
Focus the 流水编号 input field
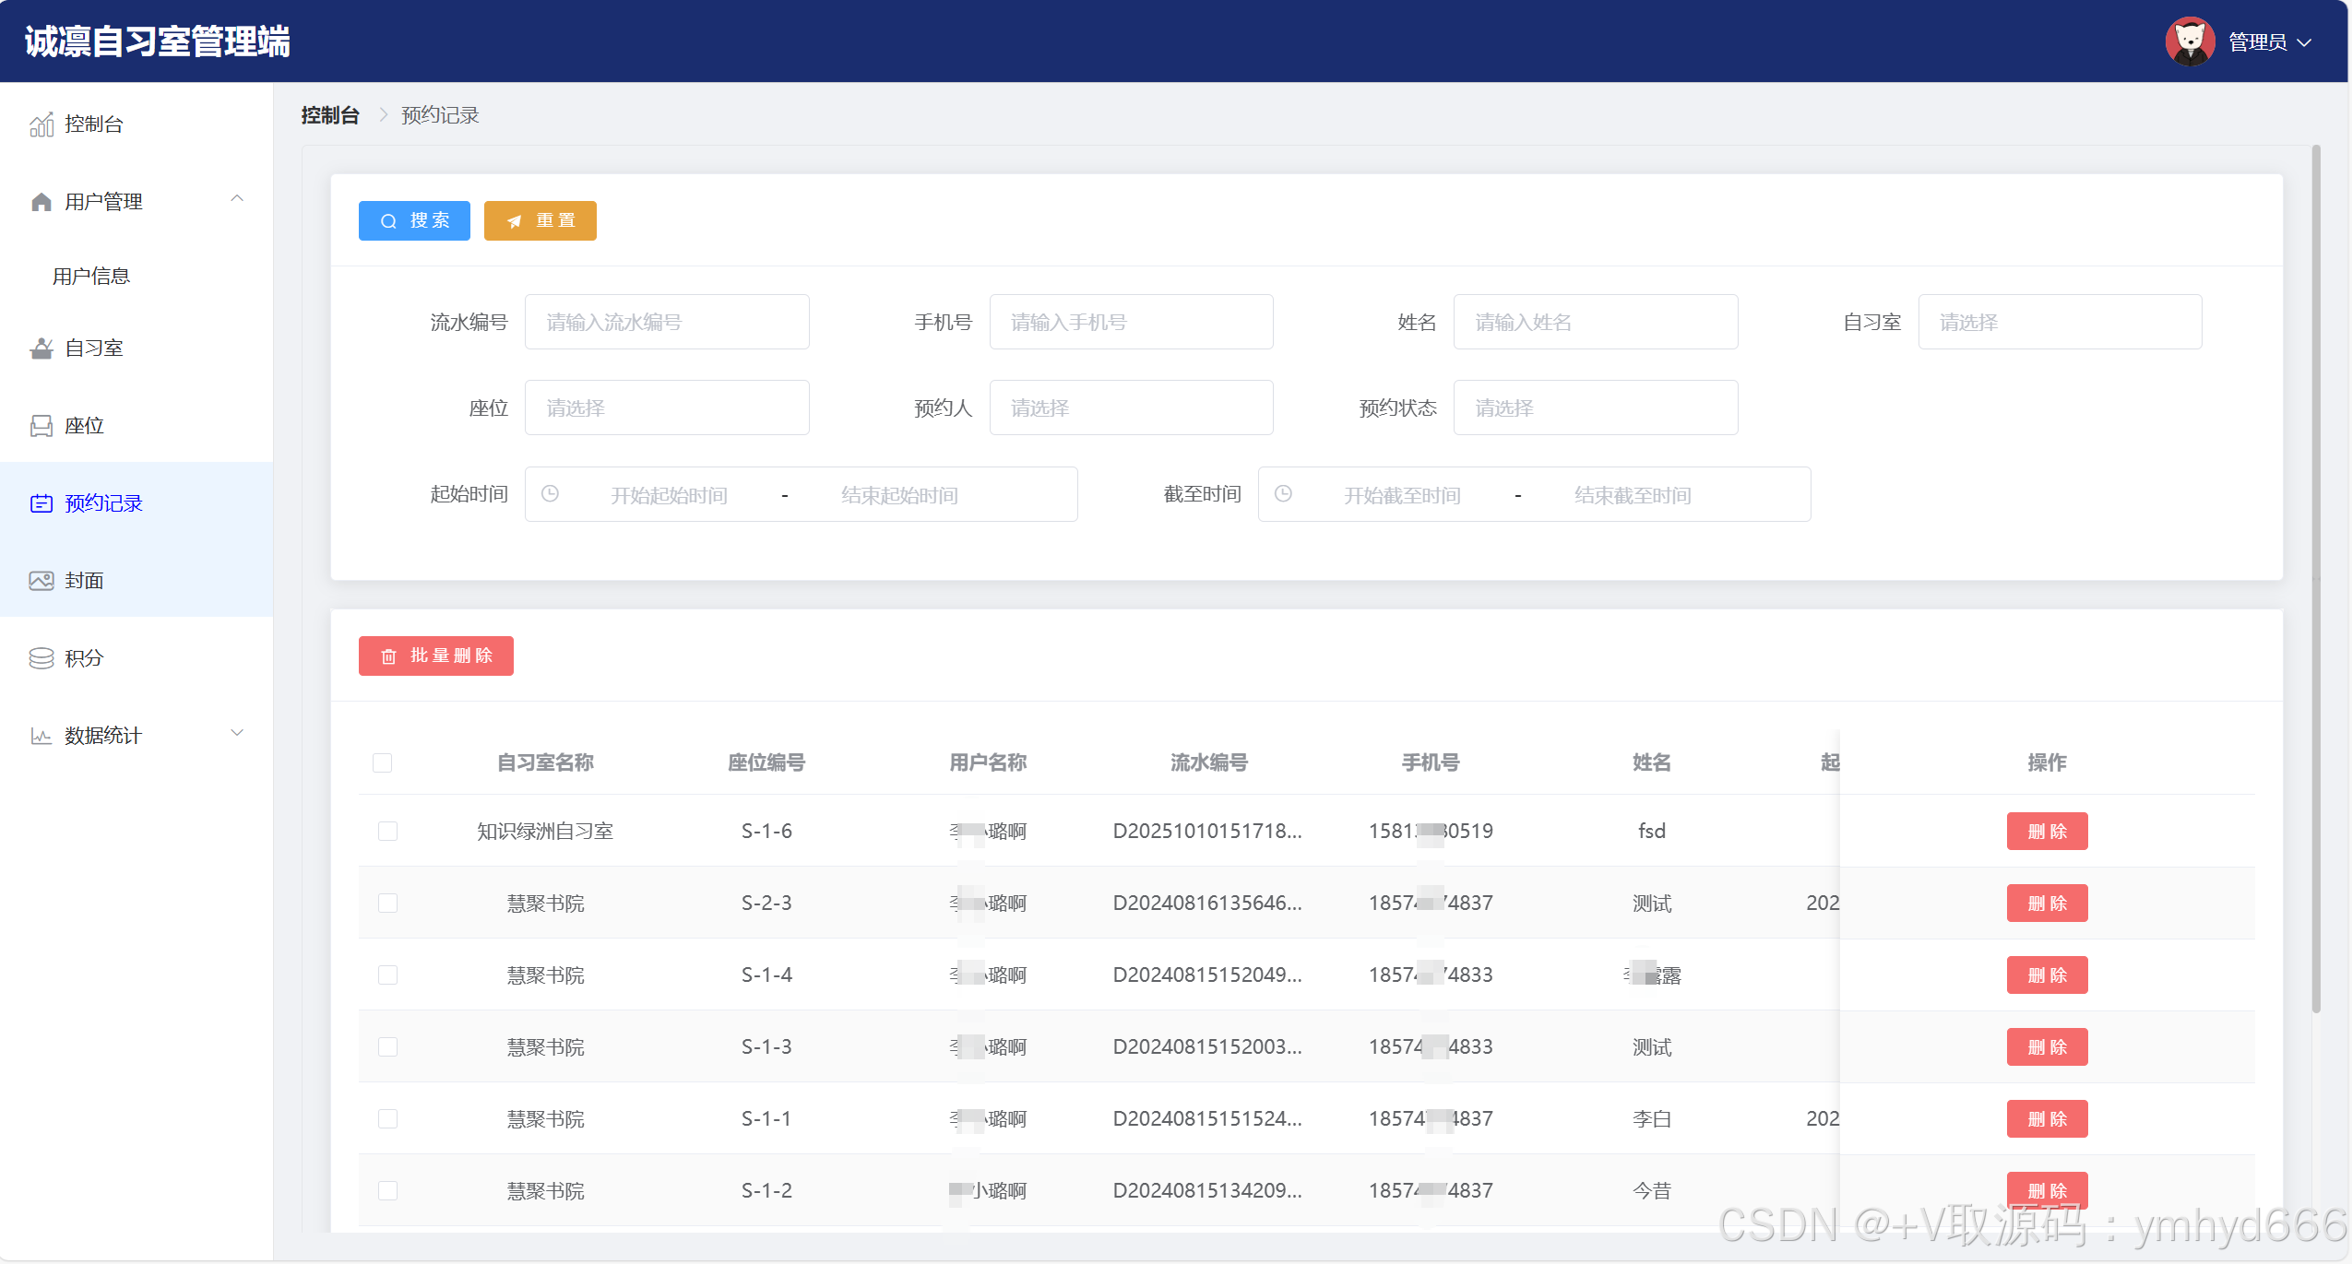pos(666,322)
